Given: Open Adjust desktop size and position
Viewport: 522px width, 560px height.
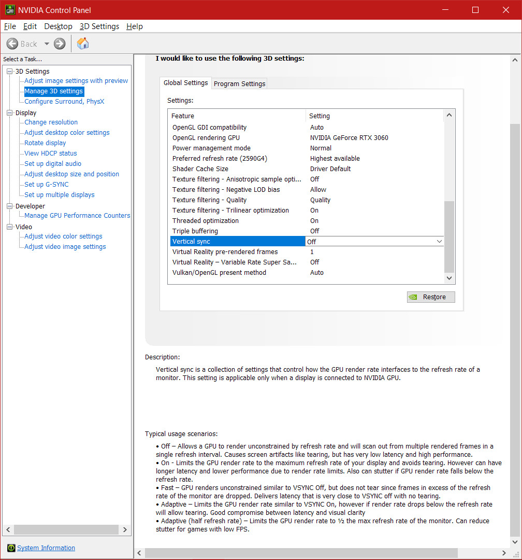Looking at the screenshot, I should [71, 174].
